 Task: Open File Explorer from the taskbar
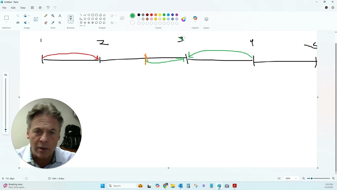click(x=173, y=186)
